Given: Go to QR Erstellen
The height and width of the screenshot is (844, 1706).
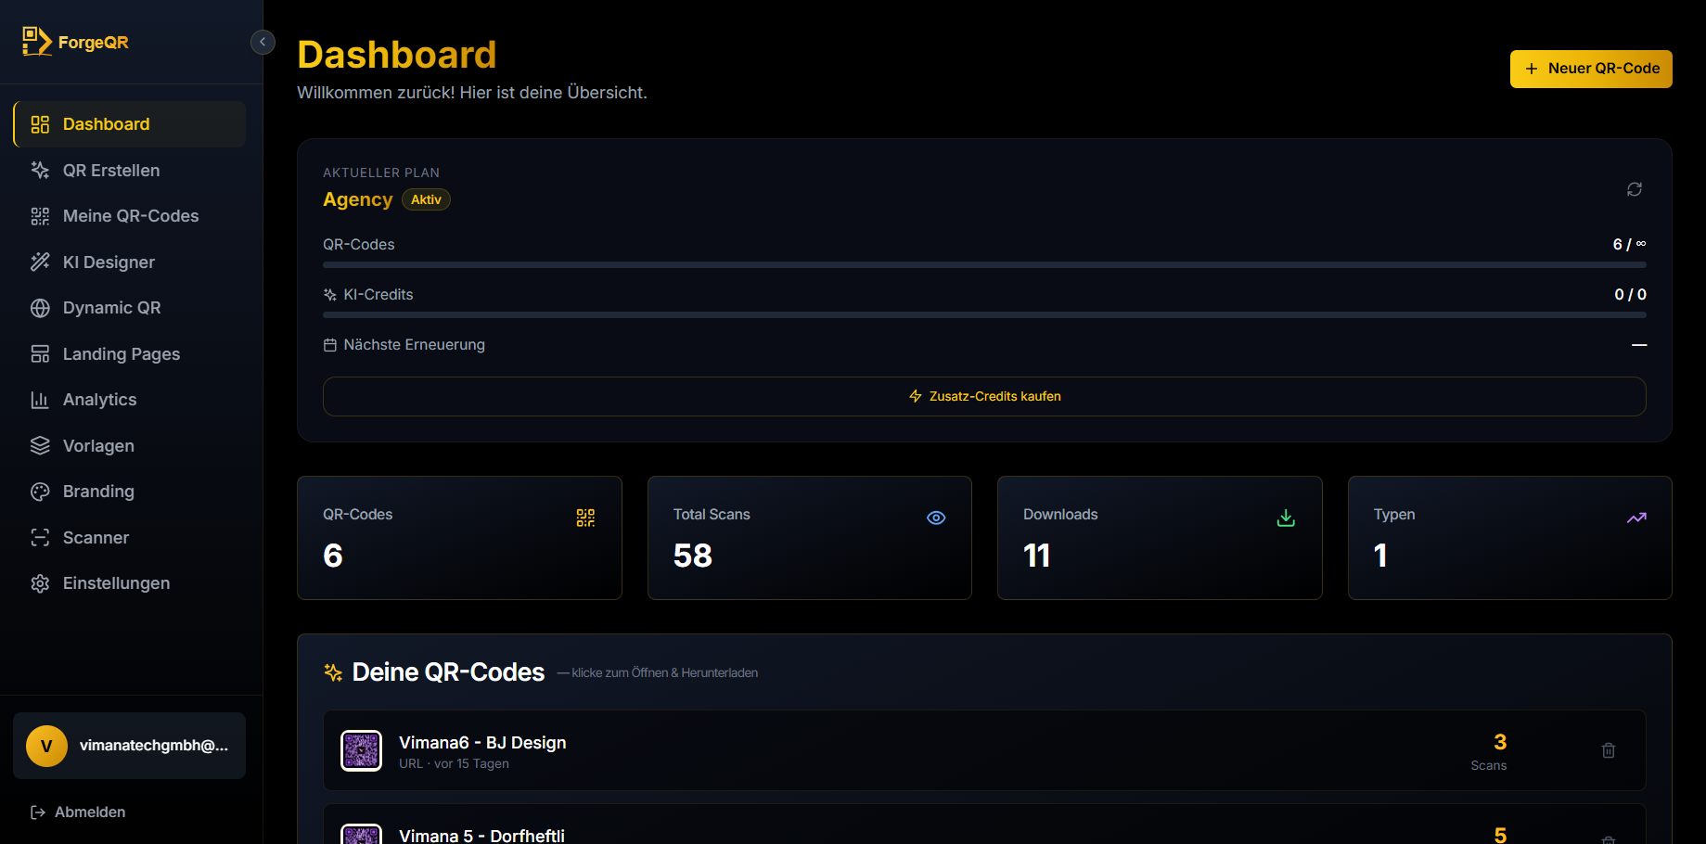Looking at the screenshot, I should (x=130, y=171).
